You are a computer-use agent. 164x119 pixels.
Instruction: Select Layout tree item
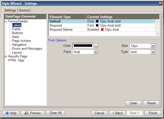(x=17, y=53)
